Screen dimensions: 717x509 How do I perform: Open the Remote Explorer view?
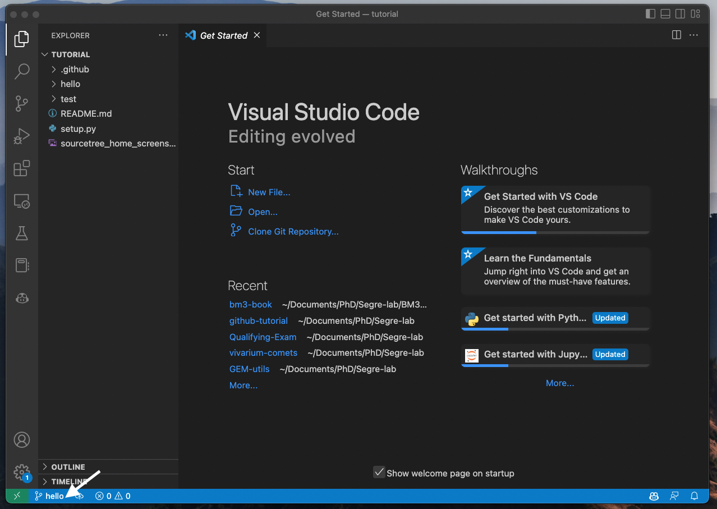point(22,201)
